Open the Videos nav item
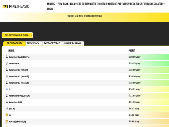The width and height of the screenshot is (169, 127). tap(132, 4)
